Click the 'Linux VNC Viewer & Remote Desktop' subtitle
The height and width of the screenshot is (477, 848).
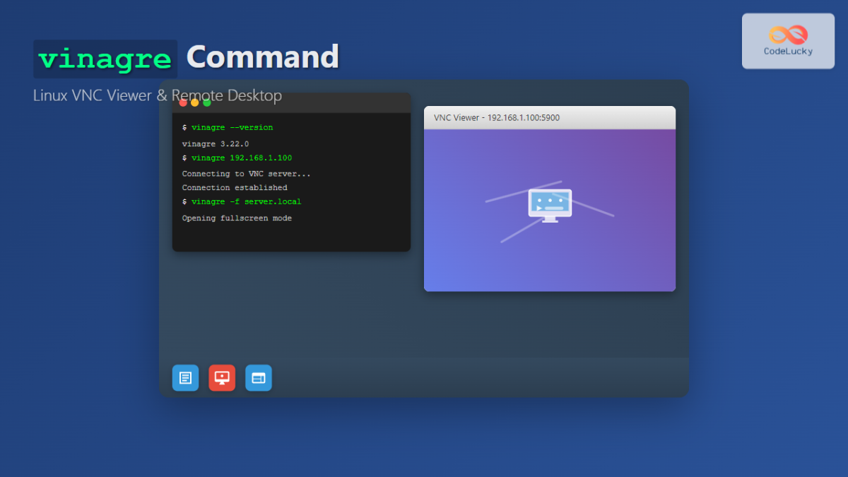point(157,95)
